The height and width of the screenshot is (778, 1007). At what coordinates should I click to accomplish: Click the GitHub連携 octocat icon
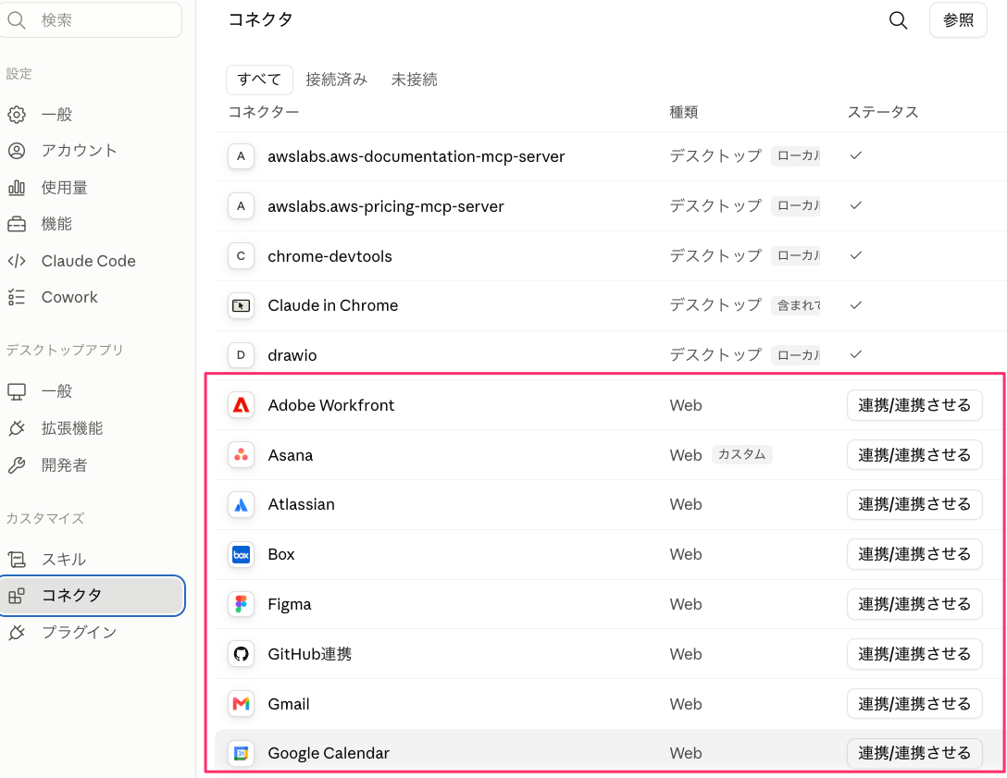coord(241,654)
